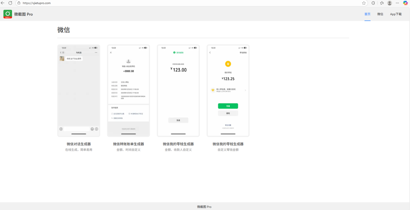
Task: Click title above 自定义零钱金额
Action: click(228, 144)
